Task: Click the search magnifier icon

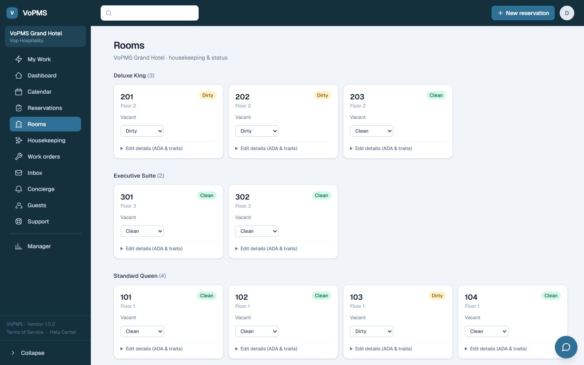Action: (x=109, y=13)
